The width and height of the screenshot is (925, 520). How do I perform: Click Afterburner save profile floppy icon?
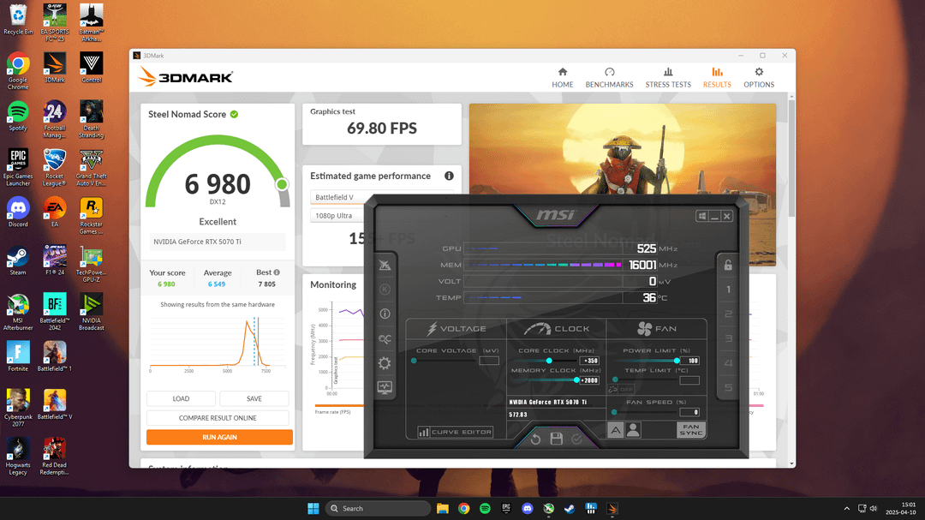pyautogui.click(x=557, y=439)
